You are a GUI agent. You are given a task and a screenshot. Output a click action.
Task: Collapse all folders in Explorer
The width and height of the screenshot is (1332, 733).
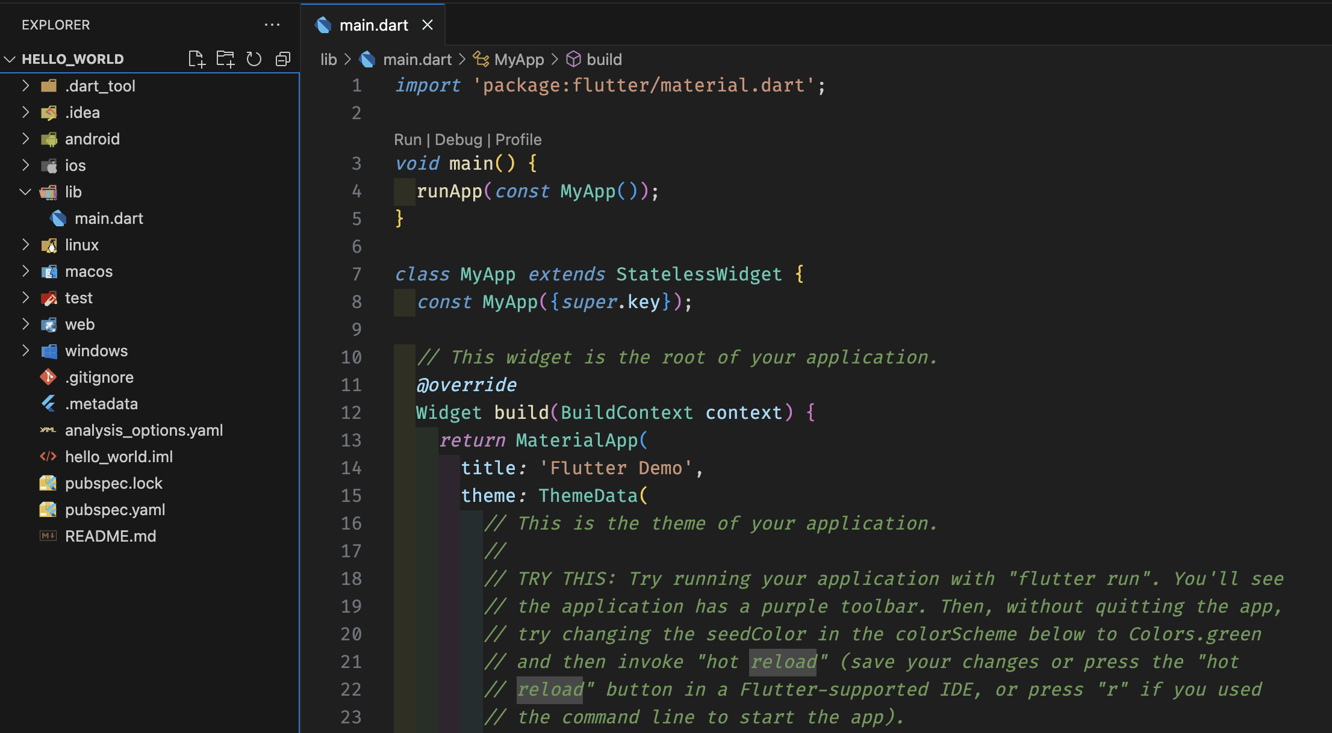[x=283, y=59]
